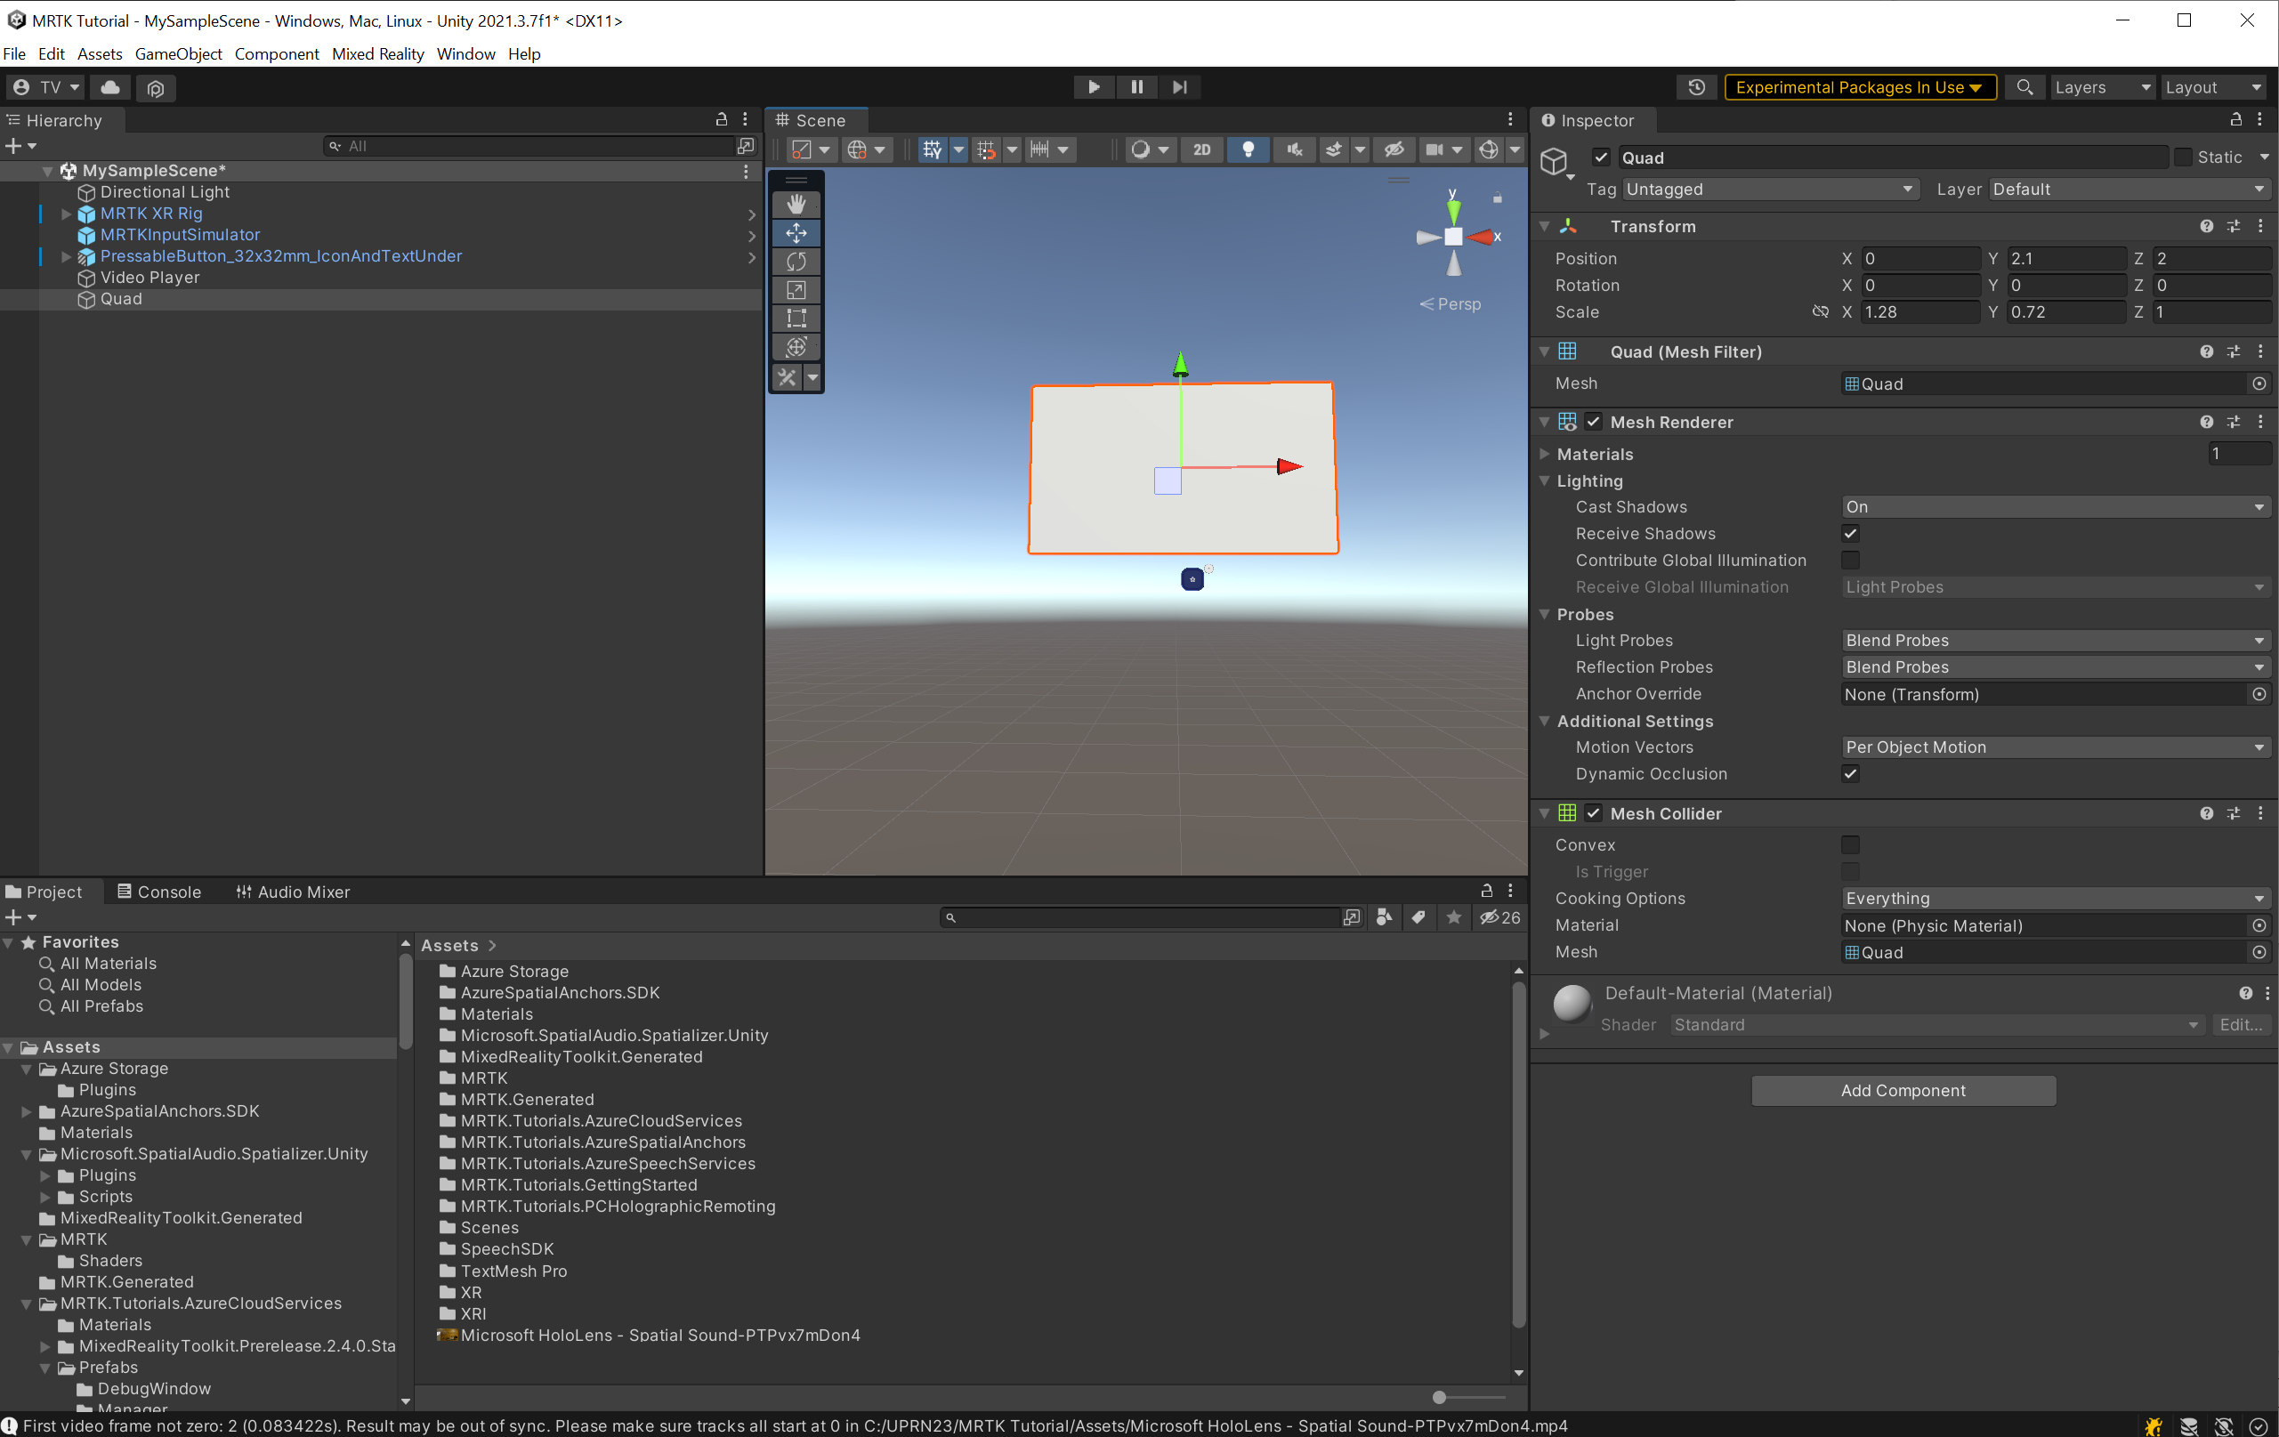Click the cloud services icon
Screen dimensions: 2279x1437
(110, 87)
